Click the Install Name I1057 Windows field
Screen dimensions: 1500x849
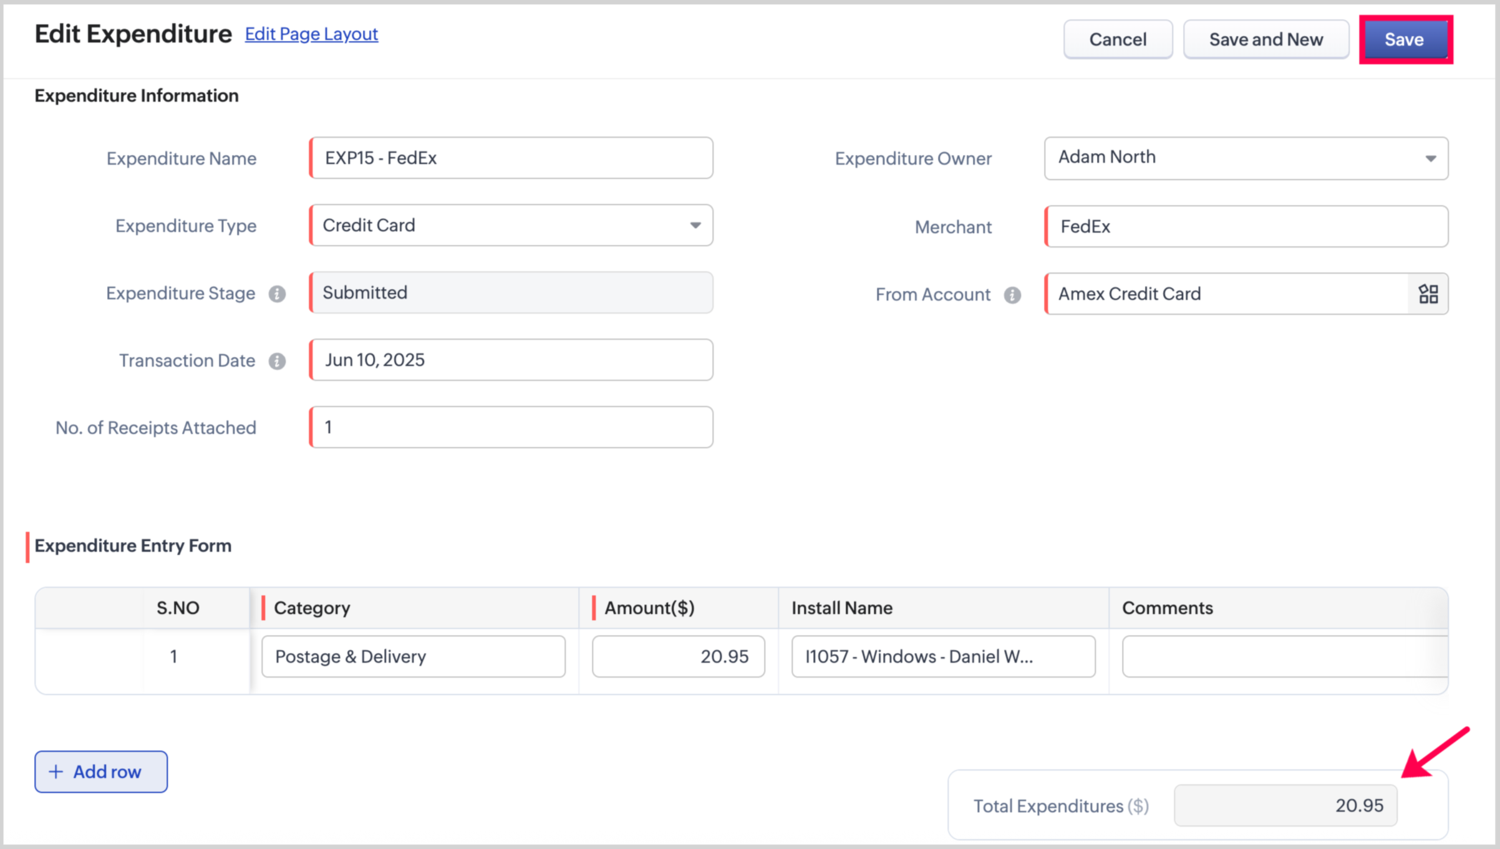943,656
